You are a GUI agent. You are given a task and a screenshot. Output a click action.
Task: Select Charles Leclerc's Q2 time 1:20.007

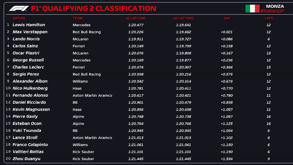point(183,67)
